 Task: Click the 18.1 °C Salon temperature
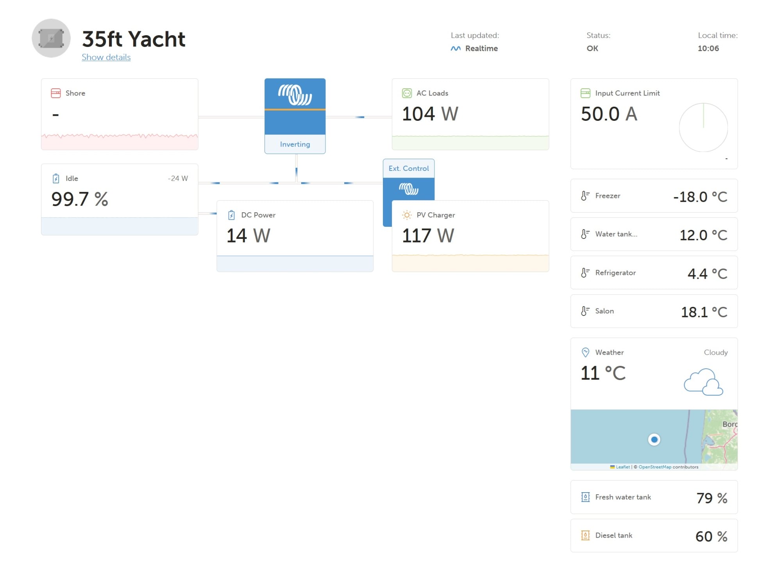coord(704,312)
